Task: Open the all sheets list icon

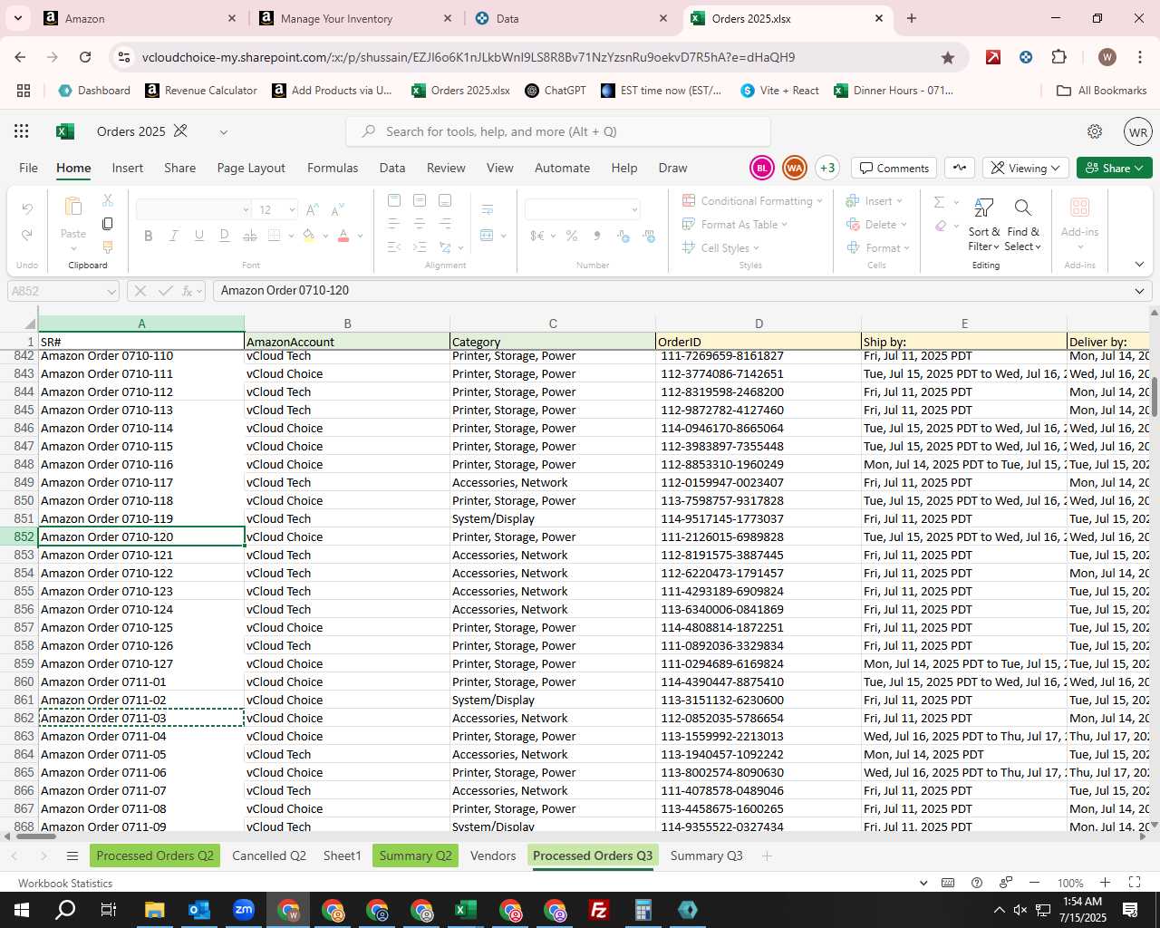Action: [x=72, y=856]
